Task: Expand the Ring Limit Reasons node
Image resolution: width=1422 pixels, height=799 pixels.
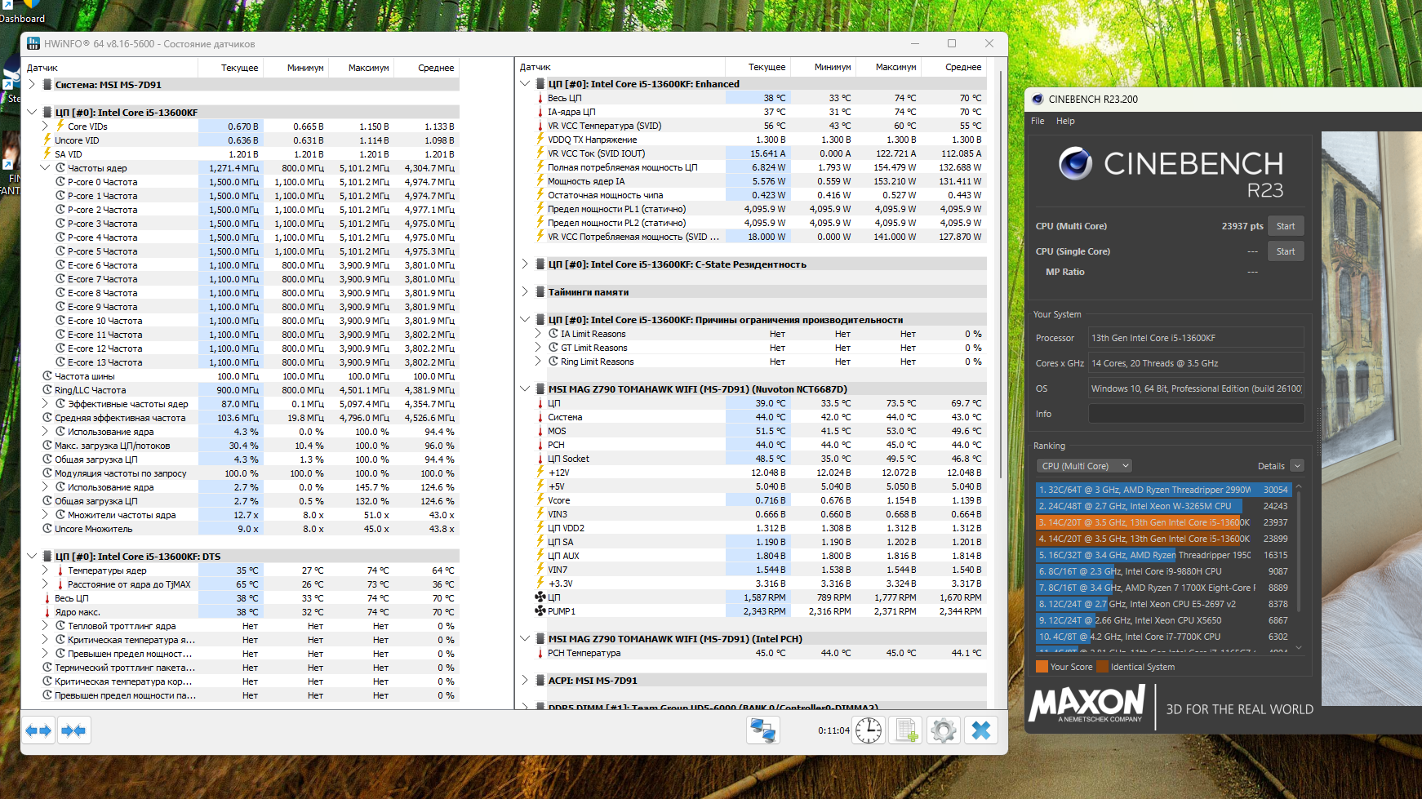Action: point(538,362)
